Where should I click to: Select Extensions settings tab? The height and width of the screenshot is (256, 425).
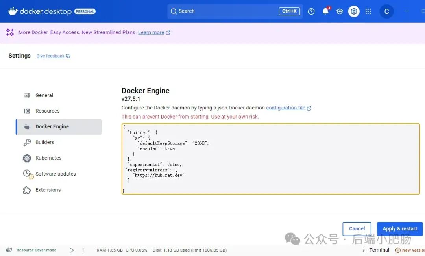click(x=59, y=190)
